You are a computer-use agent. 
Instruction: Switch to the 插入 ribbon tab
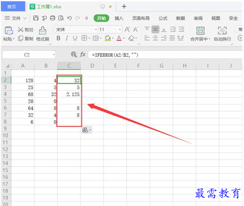(x=119, y=18)
